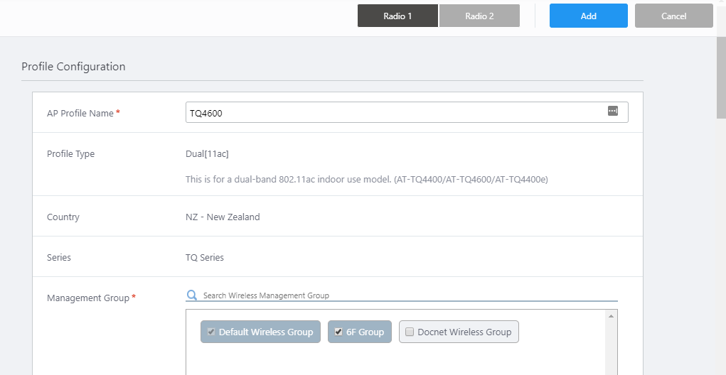Click the TQ Series value text
The height and width of the screenshot is (375, 726).
[205, 257]
